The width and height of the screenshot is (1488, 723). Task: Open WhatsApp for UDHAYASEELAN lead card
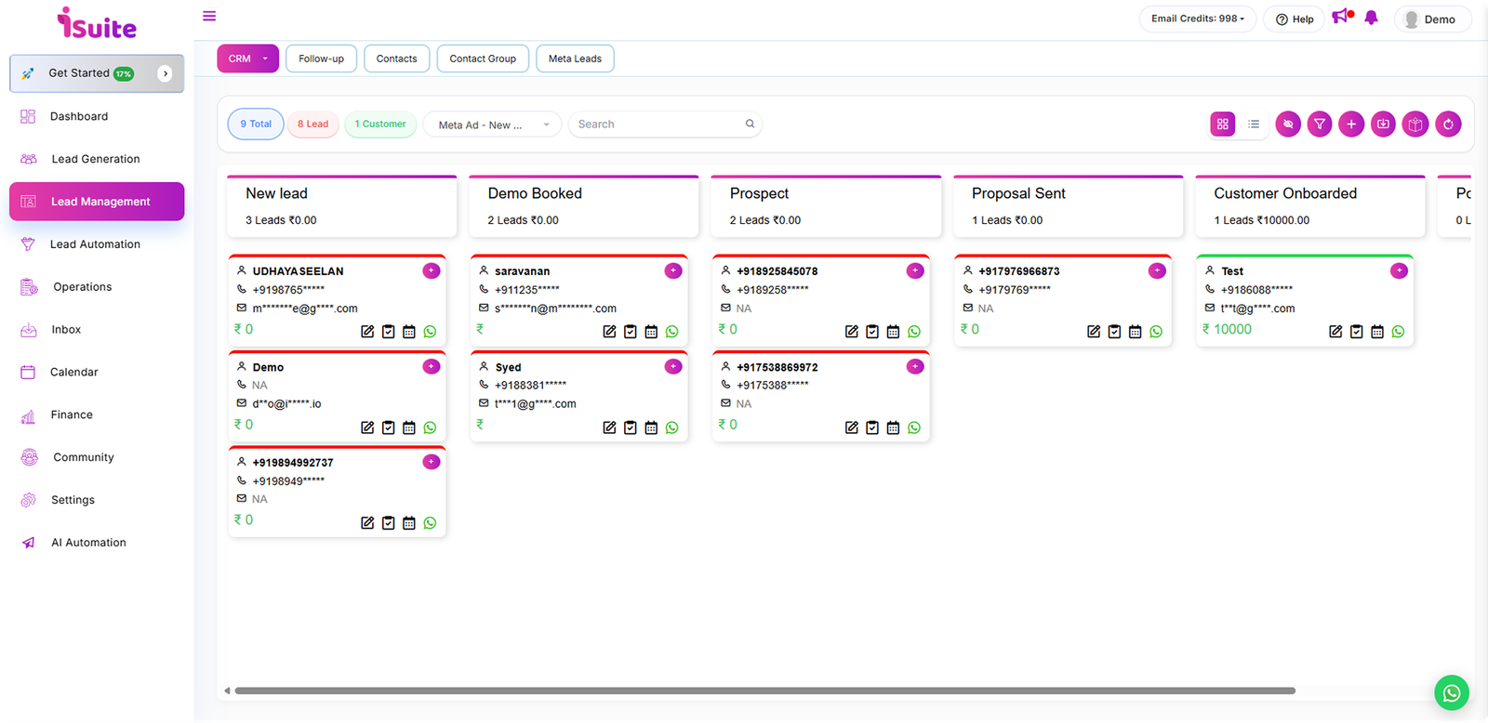pyautogui.click(x=430, y=332)
